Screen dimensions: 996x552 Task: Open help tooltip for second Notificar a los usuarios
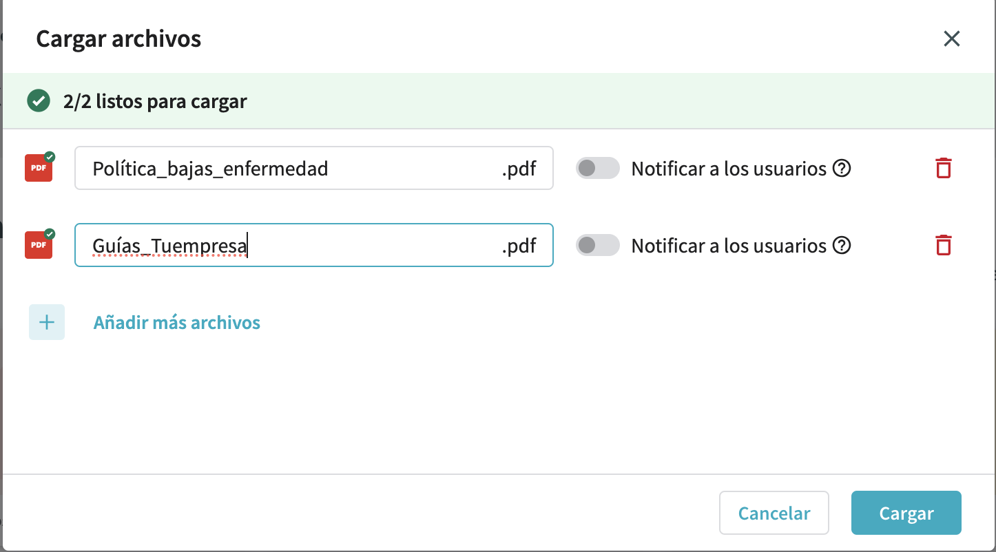click(x=842, y=245)
